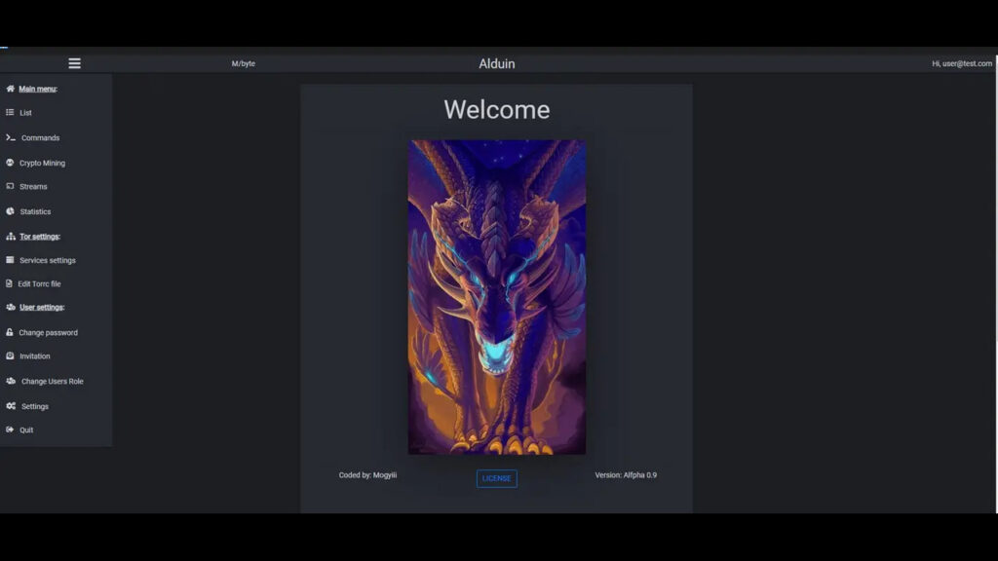Select Invitation in the sidebar
The image size is (998, 561).
pyautogui.click(x=34, y=356)
